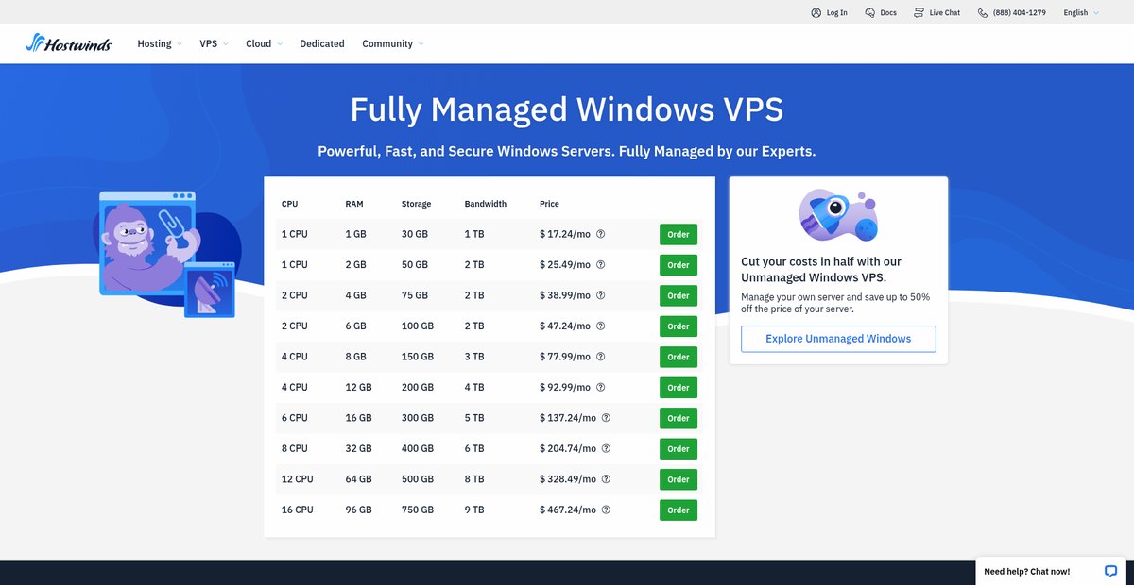The width and height of the screenshot is (1134, 585).
Task: Click help icon next to $25.49/mo
Action: (600, 265)
